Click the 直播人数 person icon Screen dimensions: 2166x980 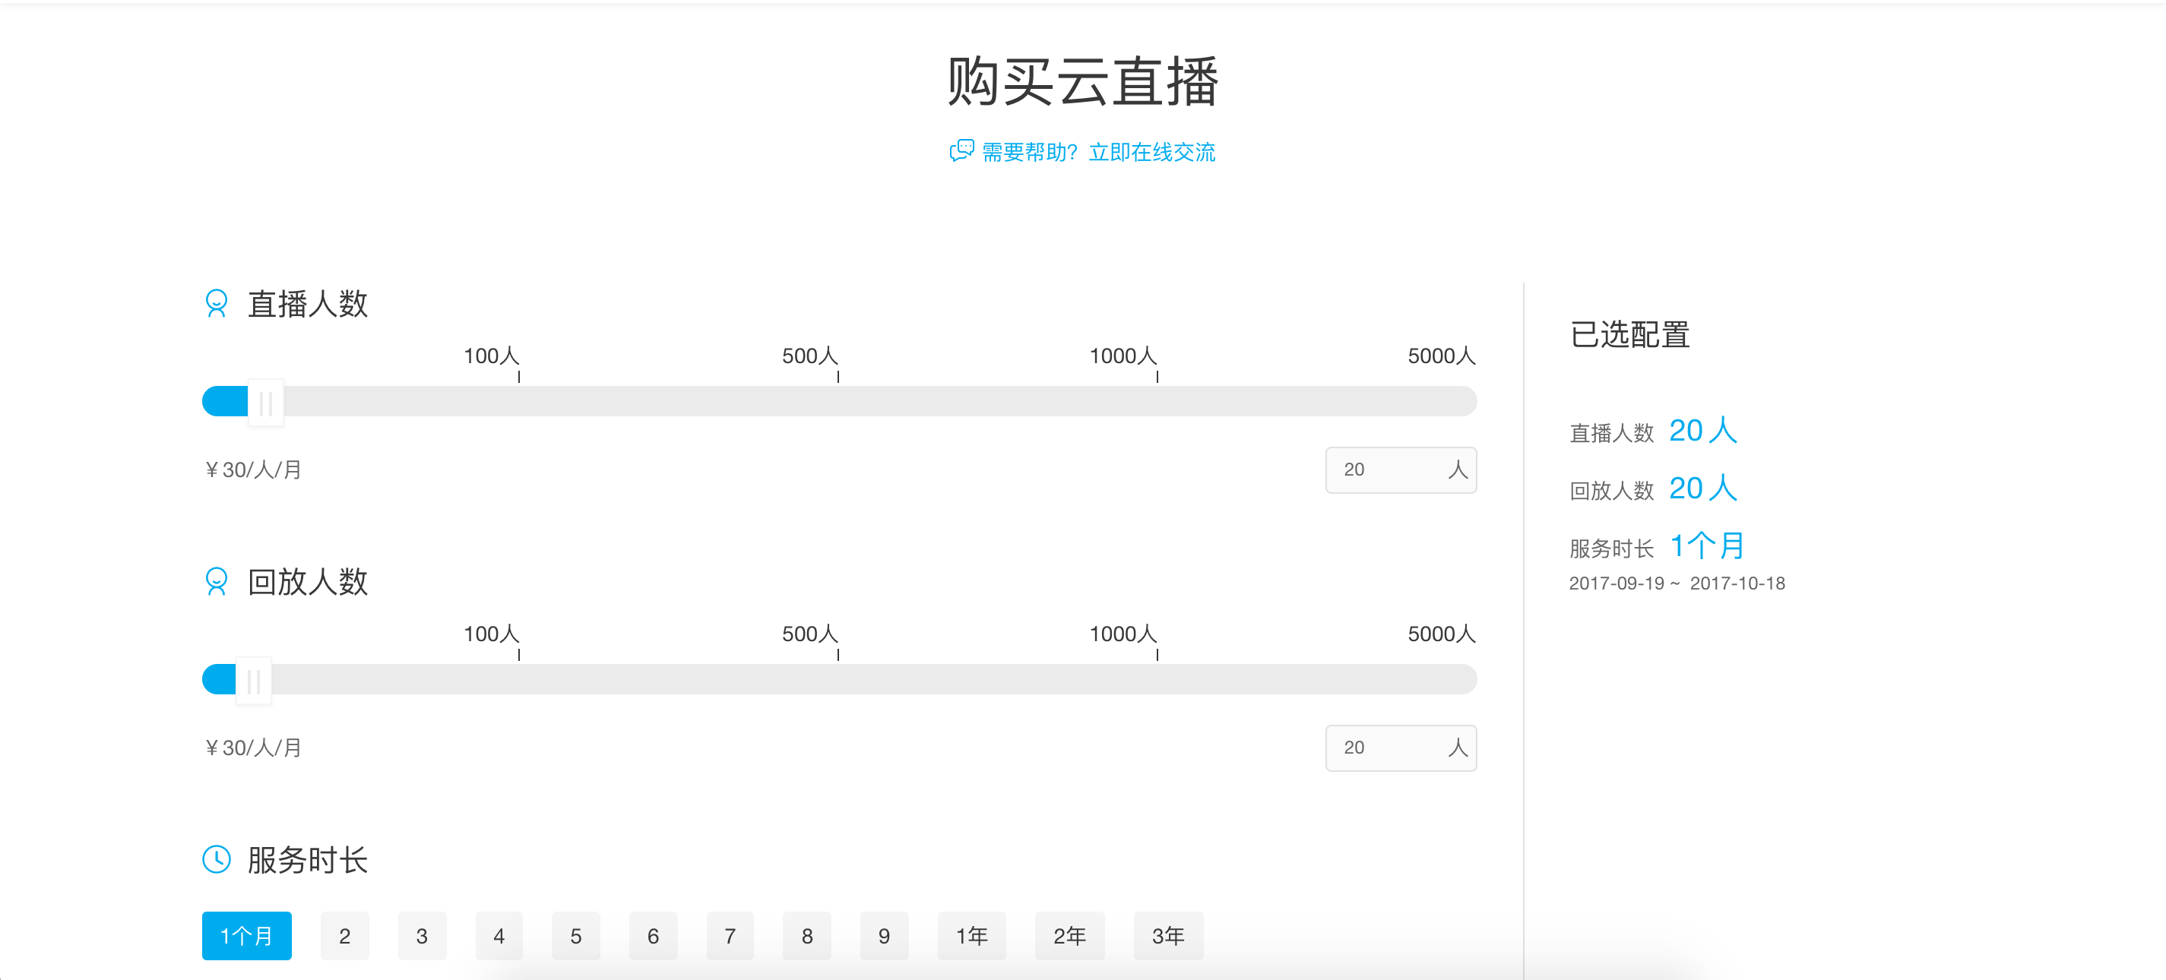[x=216, y=303]
